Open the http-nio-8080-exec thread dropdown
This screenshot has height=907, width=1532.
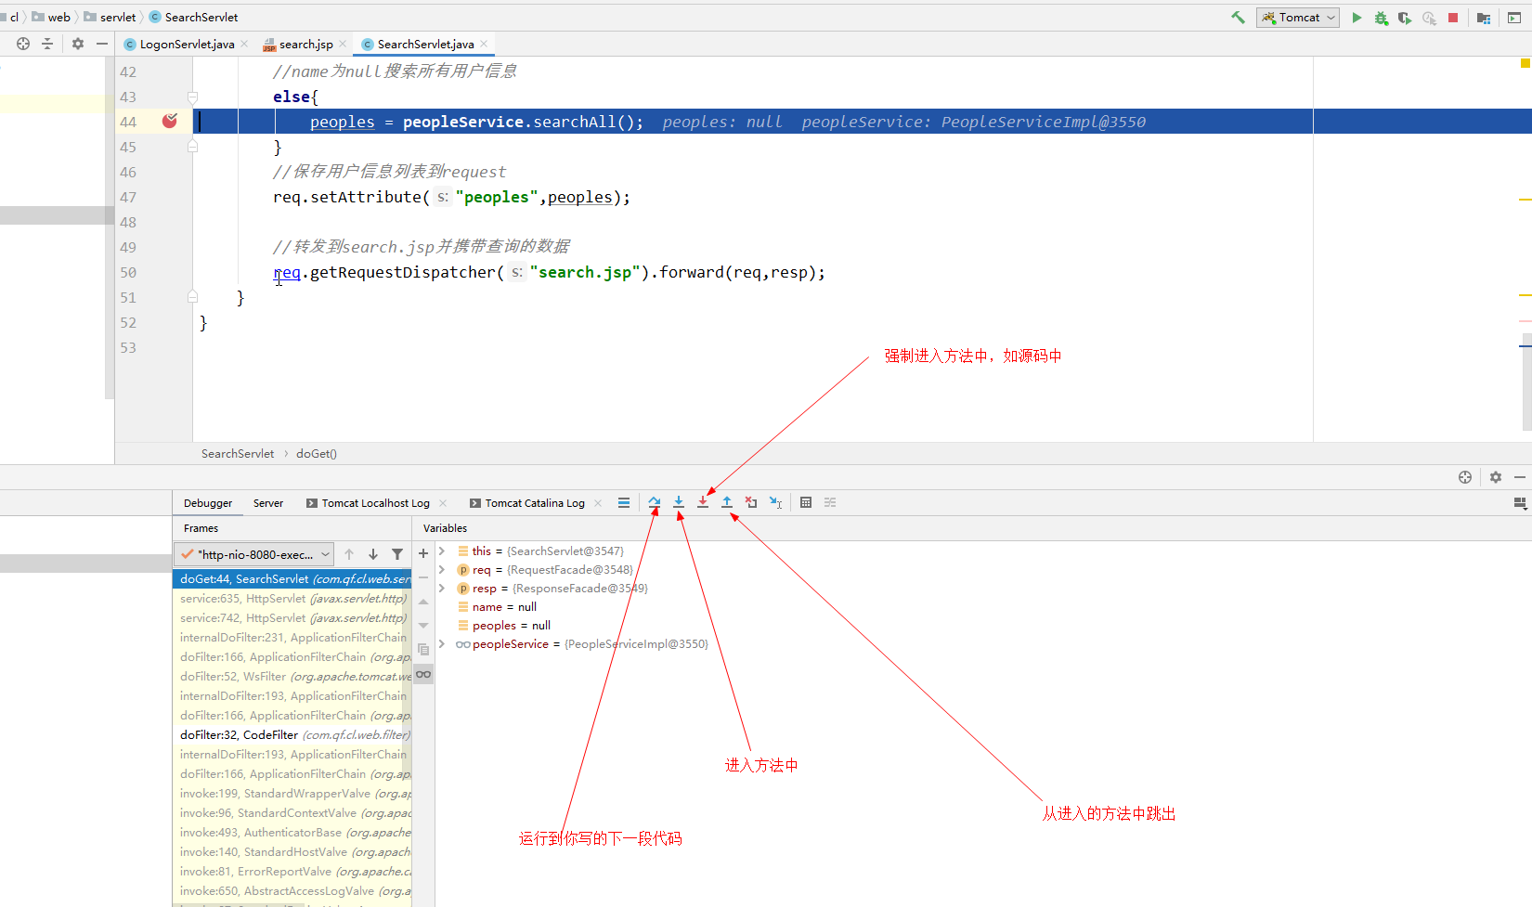253,554
